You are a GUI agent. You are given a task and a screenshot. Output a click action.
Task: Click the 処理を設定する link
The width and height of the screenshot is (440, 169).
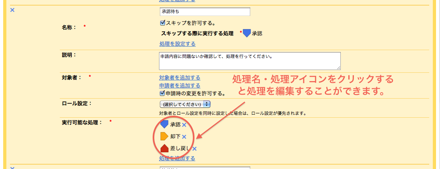pos(177,44)
